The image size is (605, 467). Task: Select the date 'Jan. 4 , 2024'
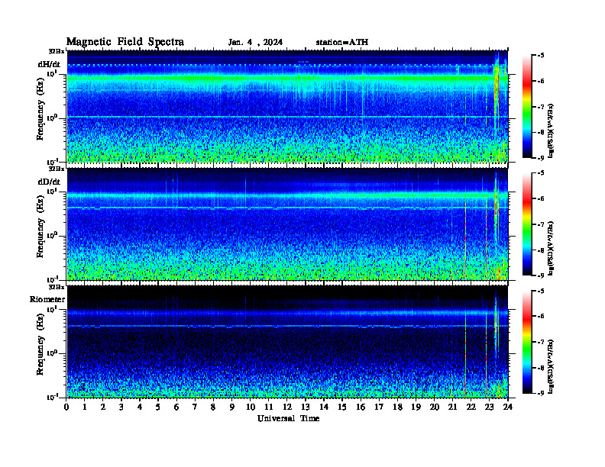click(255, 43)
